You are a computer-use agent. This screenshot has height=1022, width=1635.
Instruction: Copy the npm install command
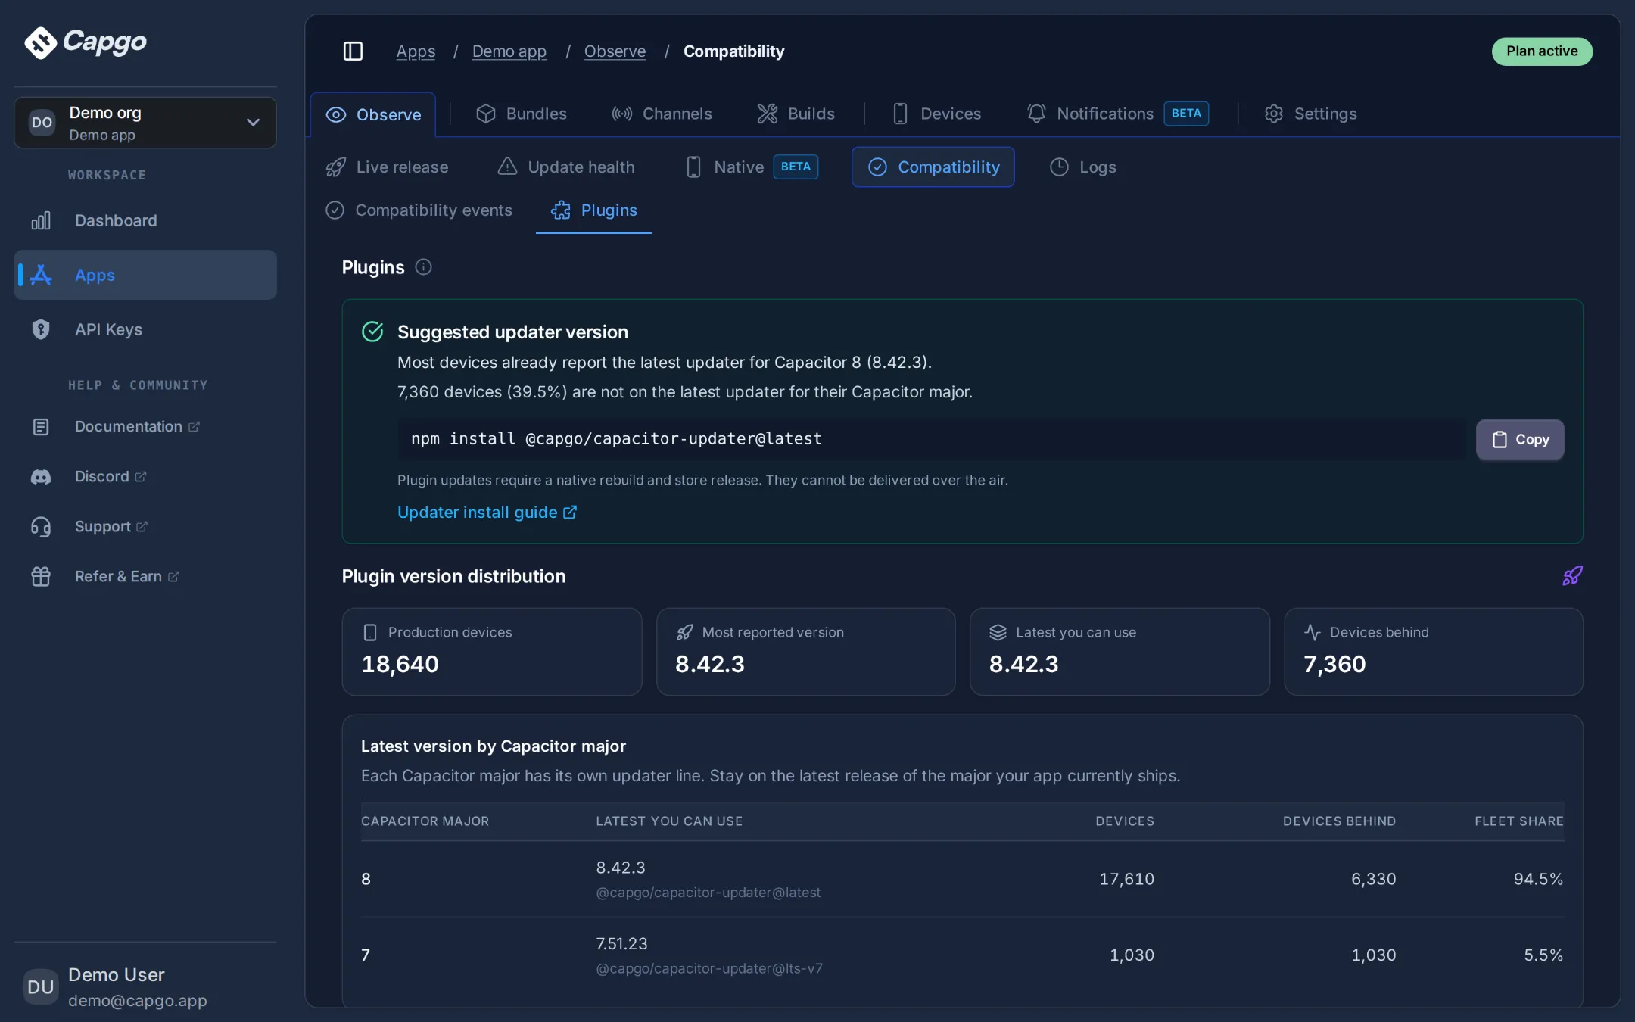[x=1520, y=440]
